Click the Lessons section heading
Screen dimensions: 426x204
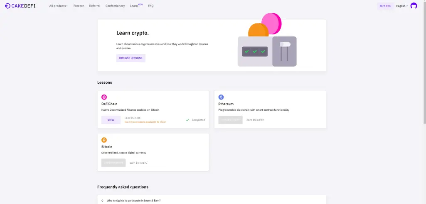(105, 83)
